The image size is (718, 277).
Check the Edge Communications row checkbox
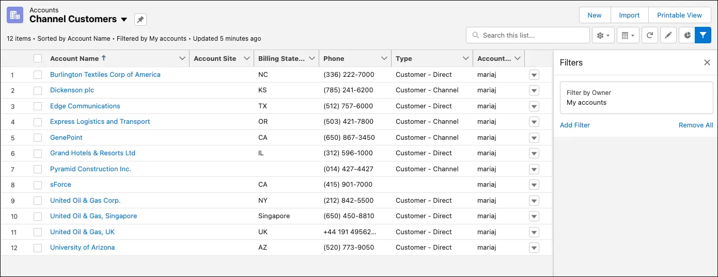38,106
